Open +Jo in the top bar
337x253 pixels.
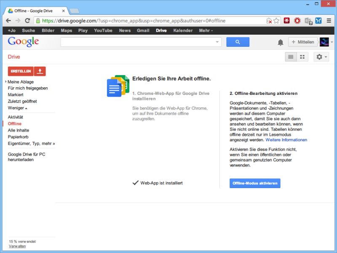click(12, 30)
